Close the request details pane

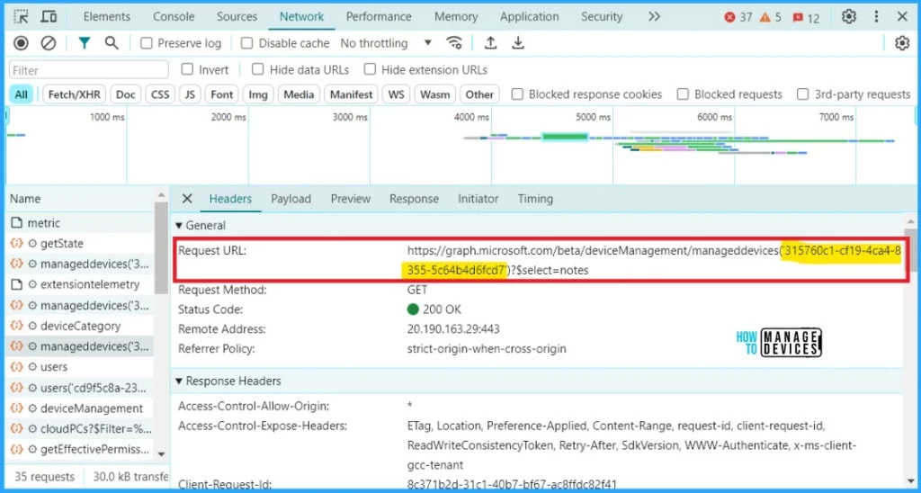coord(187,199)
